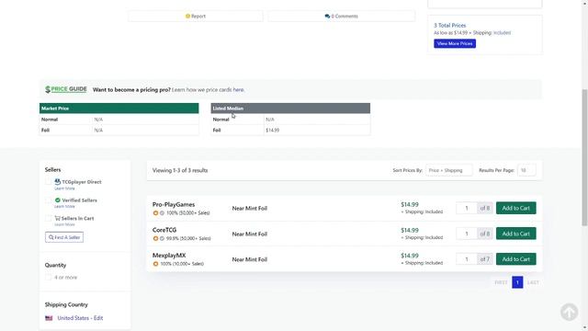
Task: Open Learn More under TCGplayer Direct
Action: (64, 188)
